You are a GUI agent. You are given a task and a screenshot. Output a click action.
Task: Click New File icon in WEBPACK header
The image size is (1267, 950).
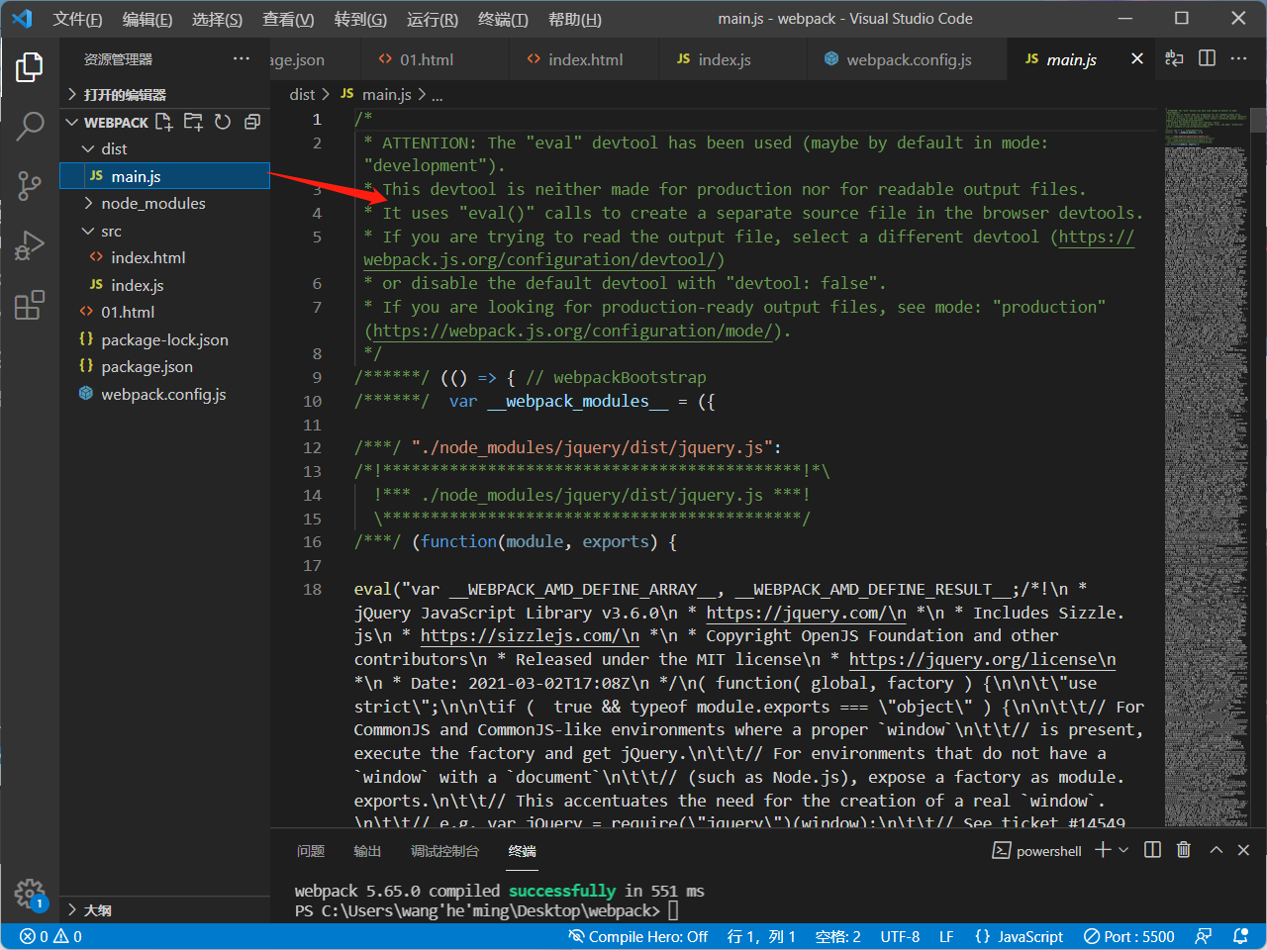point(164,122)
